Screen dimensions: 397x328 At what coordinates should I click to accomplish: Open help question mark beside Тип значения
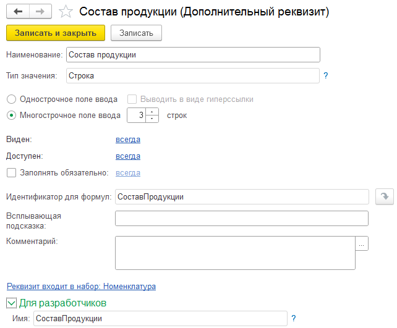[x=325, y=76]
